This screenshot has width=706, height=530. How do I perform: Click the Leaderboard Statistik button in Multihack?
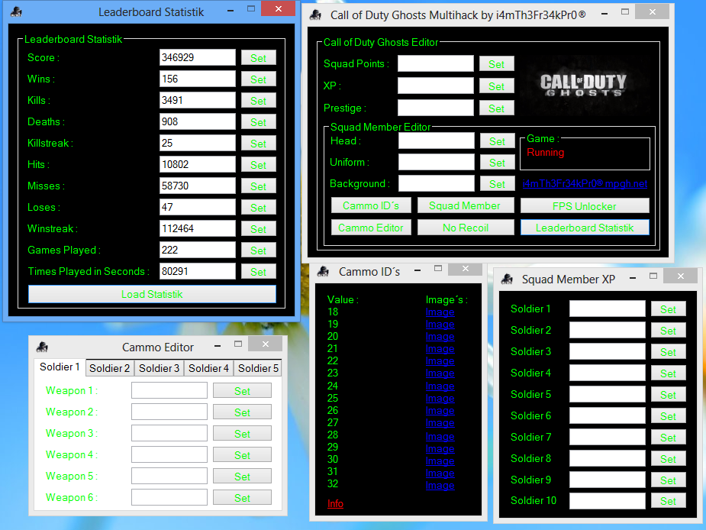pyautogui.click(x=585, y=228)
